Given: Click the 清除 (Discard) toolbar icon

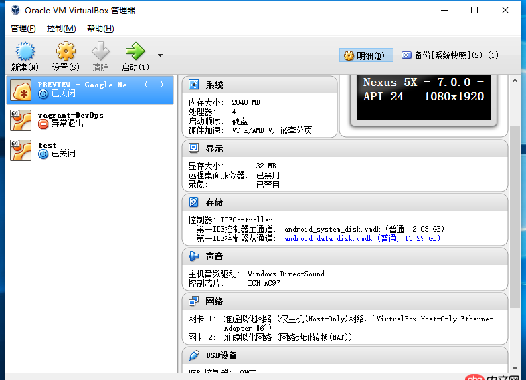Looking at the screenshot, I should [100, 52].
